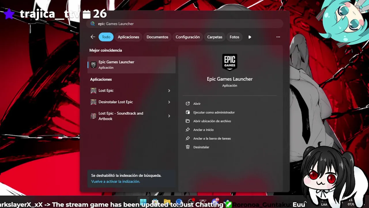Click Abrir to launch Epic Games
Viewport: 369px width, 208px height.
pos(197,104)
